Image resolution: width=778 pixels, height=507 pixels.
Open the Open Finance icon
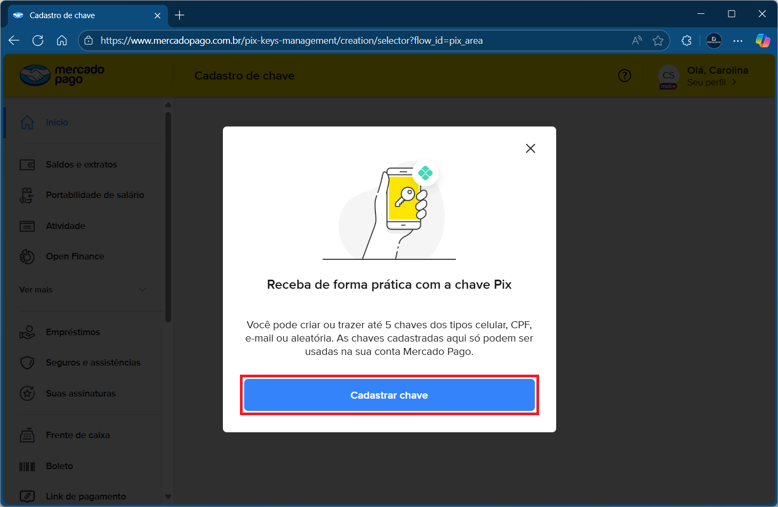[27, 257]
